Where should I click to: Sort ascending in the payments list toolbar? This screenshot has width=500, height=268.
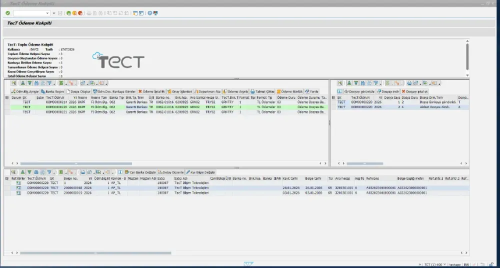(x=22, y=83)
